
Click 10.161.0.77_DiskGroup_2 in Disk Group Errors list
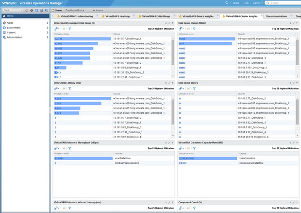coord(251,98)
